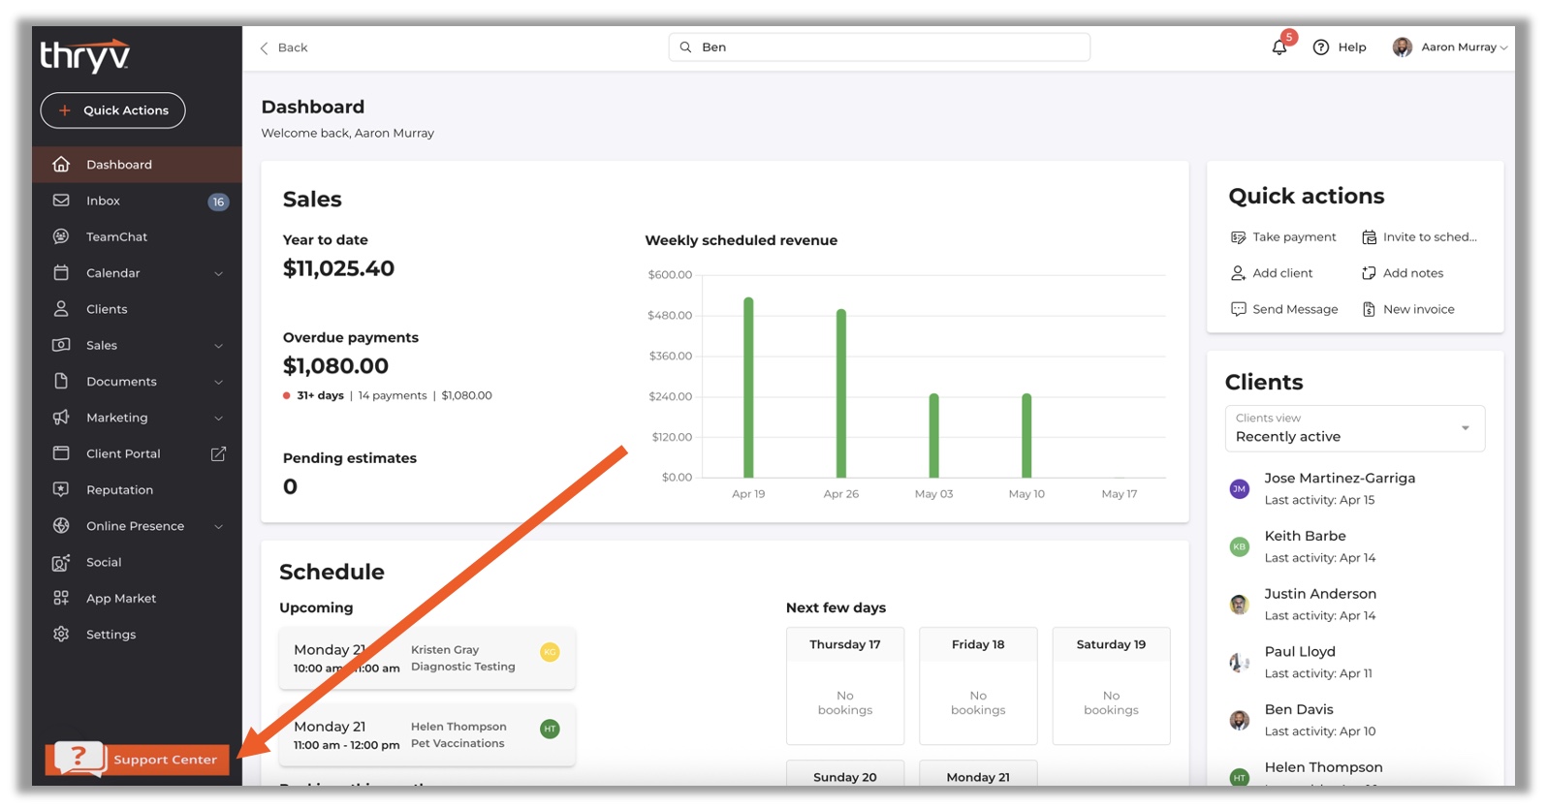Click the search field containing Ben
Image resolution: width=1547 pixels, height=808 pixels.
[879, 47]
